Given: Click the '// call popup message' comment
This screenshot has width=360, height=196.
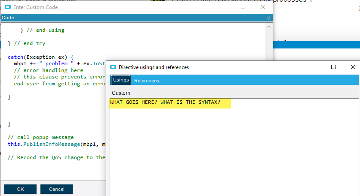Looking at the screenshot, I should pos(40,137).
